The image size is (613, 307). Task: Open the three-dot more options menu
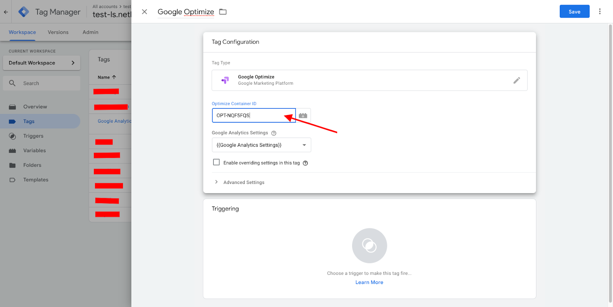click(x=600, y=11)
